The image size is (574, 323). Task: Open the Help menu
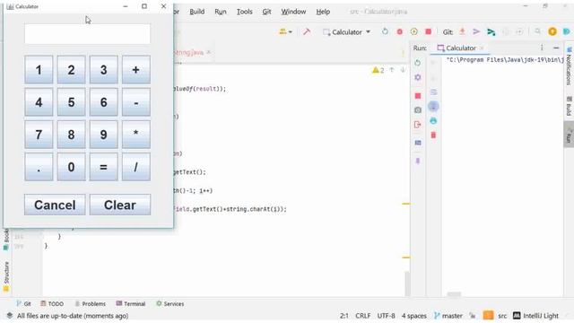pos(323,12)
